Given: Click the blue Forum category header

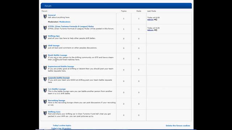Looking at the screenshot, I should tap(116, 6).
